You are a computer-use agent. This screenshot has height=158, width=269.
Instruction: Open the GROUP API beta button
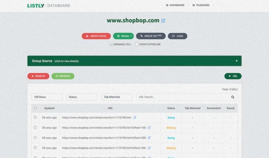151,36
